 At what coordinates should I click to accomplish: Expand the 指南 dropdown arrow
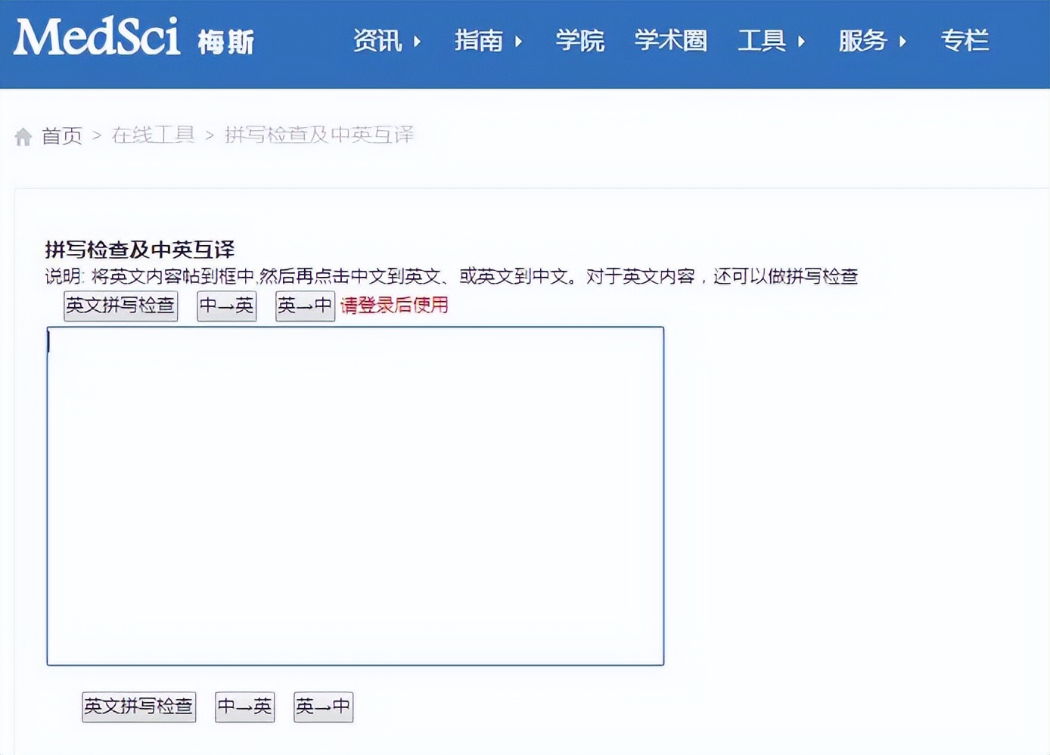click(x=518, y=41)
